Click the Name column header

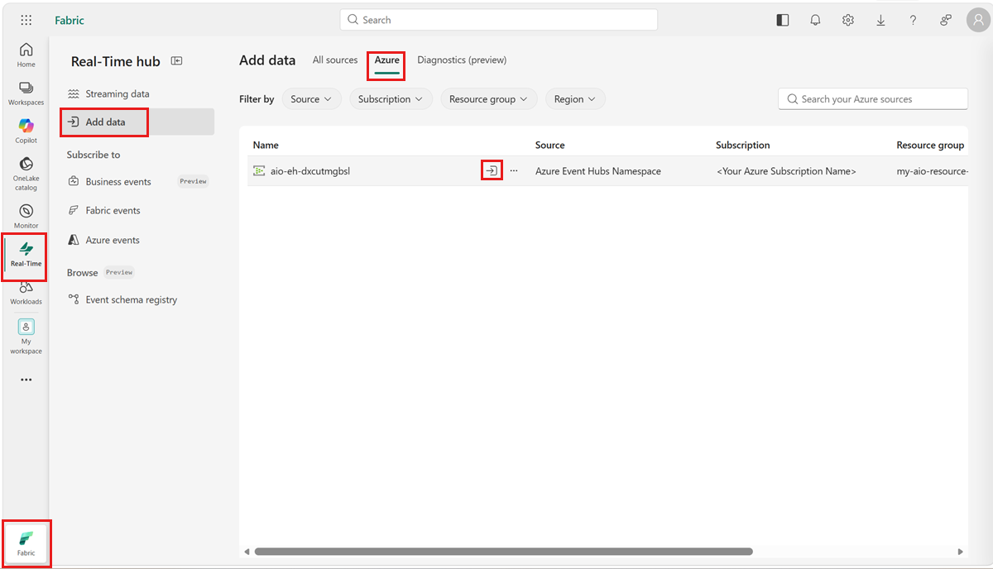(266, 145)
